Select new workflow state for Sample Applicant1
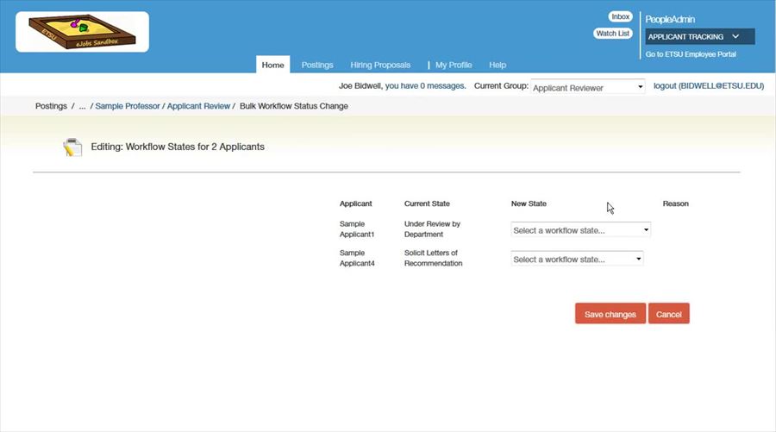The height and width of the screenshot is (432, 776). tap(580, 230)
